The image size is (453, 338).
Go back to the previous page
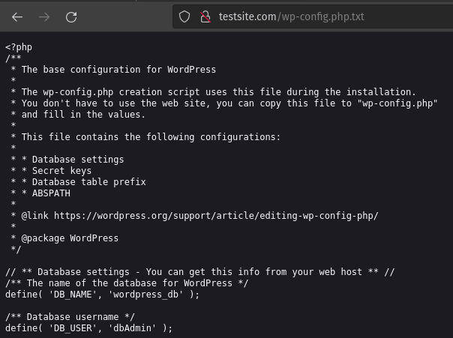(18, 16)
